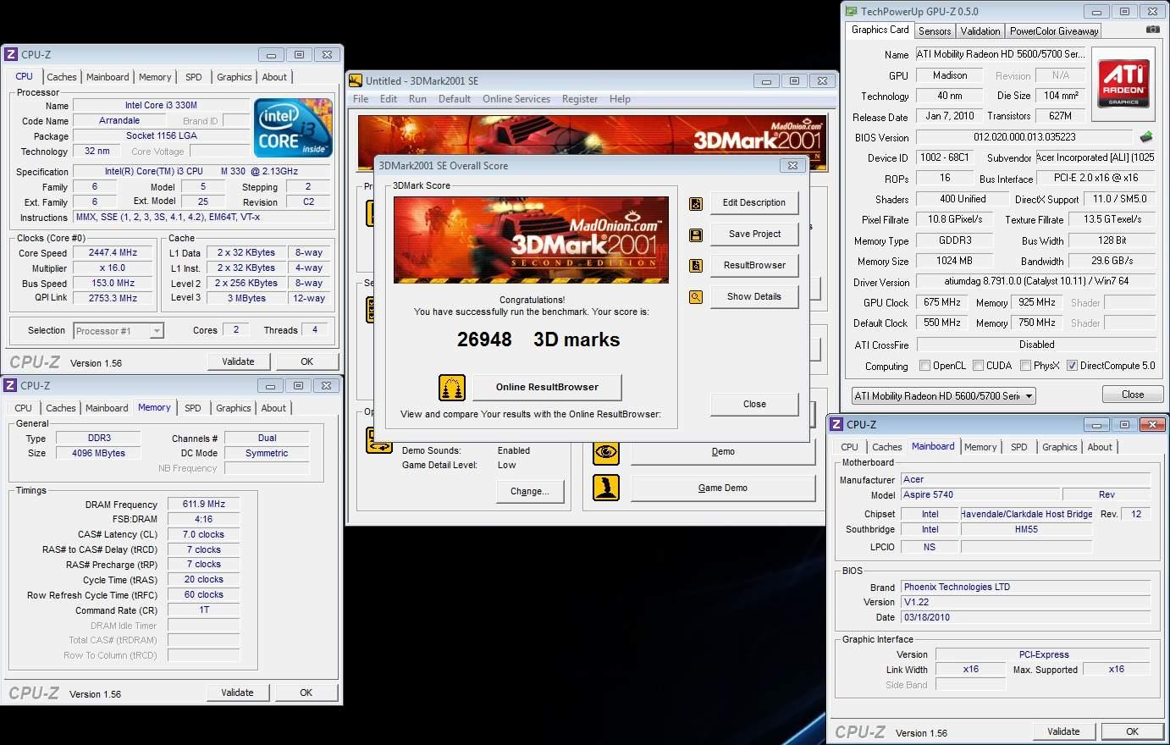This screenshot has height=745, width=1170.
Task: Click the Online ResultBrowser yellow icon
Action: (x=452, y=388)
